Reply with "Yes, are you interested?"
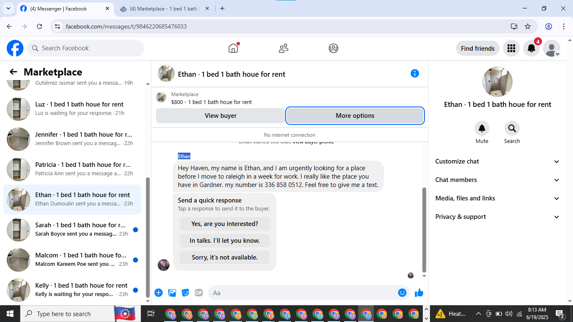Viewport: 573px width, 322px height. (224, 224)
